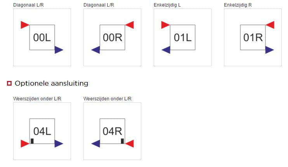Choose the 01L single-sided connection tile
Viewport: 288px width, 167px height.
tap(182, 38)
